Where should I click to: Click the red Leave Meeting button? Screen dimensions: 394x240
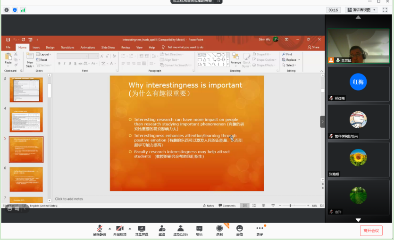click(371, 231)
